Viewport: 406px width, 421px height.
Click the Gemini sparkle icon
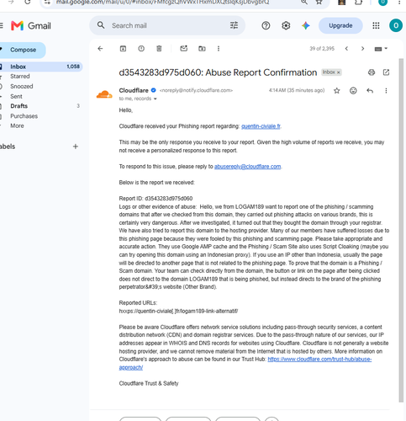point(306,25)
